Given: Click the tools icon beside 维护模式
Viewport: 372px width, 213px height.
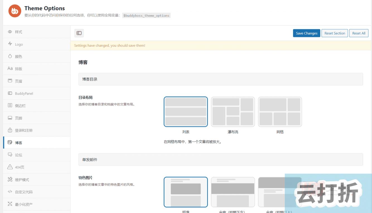Looking at the screenshot, I should (x=10, y=179).
